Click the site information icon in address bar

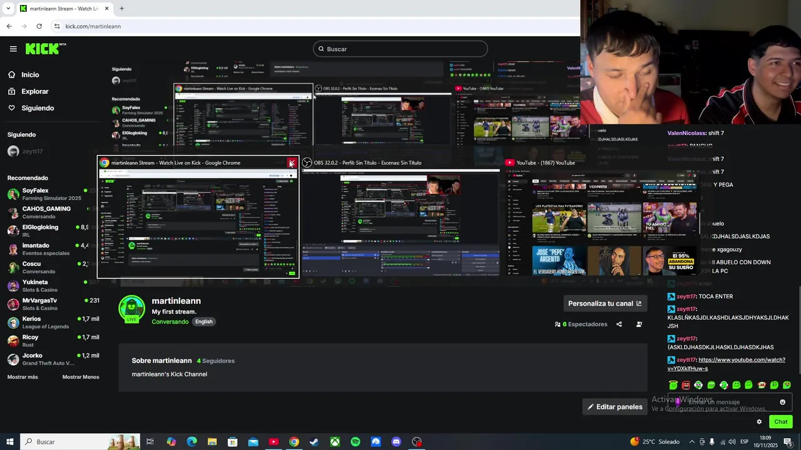tap(57, 26)
